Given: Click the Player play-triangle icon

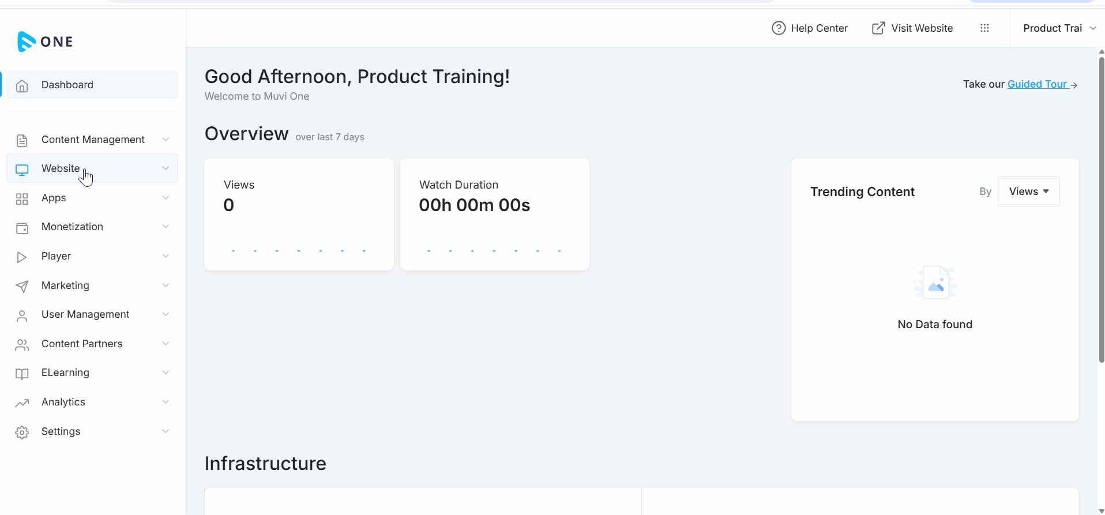Looking at the screenshot, I should pyautogui.click(x=22, y=257).
